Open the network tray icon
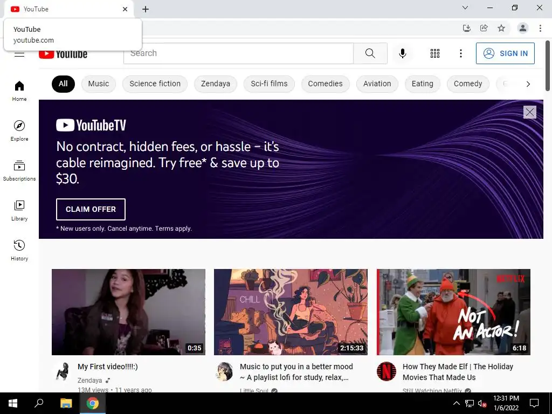The image size is (552, 414). (x=470, y=403)
